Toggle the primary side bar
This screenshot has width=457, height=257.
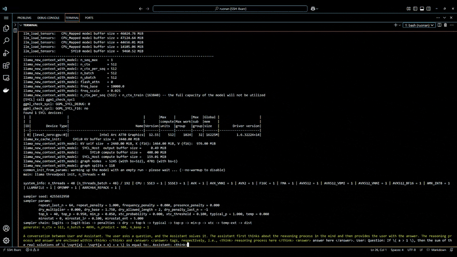pos(415,9)
